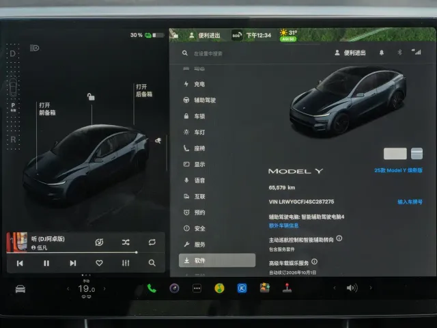Tap the album art thumbnail

point(17,242)
